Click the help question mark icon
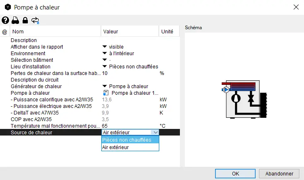 tap(5, 20)
